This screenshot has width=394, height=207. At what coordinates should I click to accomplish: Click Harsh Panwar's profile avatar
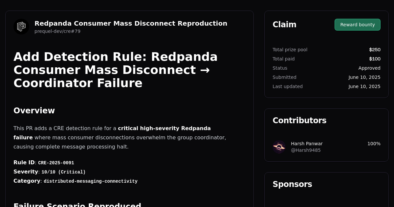pyautogui.click(x=279, y=147)
